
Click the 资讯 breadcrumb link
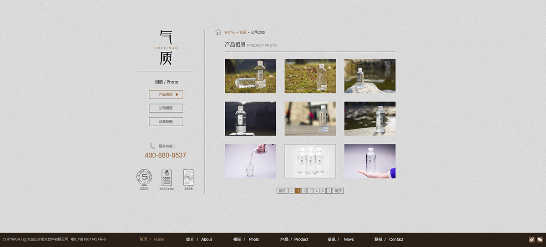pyautogui.click(x=243, y=32)
